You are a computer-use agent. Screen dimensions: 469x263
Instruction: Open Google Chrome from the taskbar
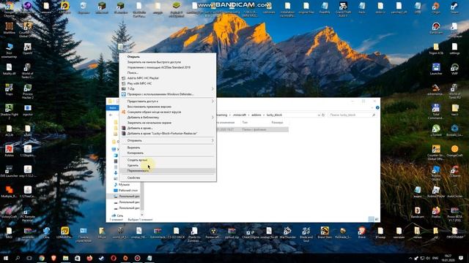click(42, 258)
